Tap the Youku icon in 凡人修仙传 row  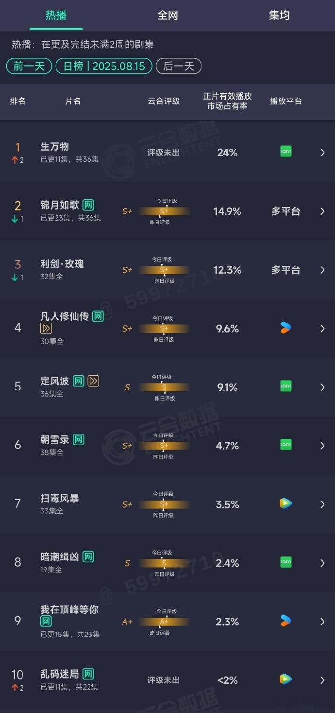click(286, 328)
